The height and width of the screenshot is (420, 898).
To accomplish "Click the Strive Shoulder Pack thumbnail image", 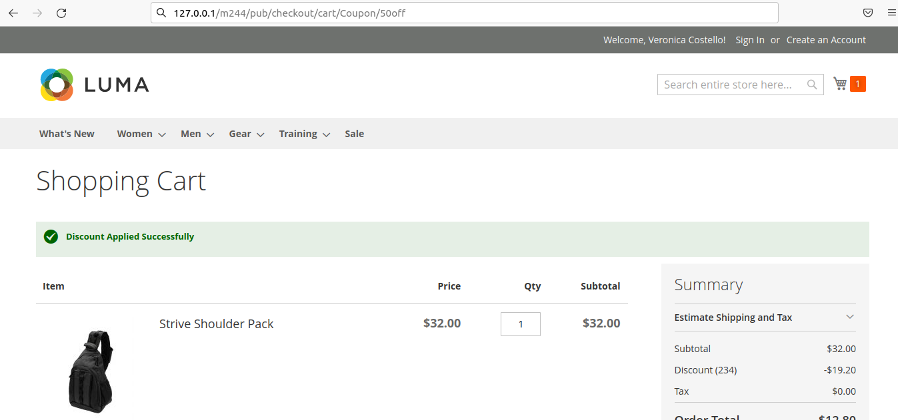I will click(91, 371).
